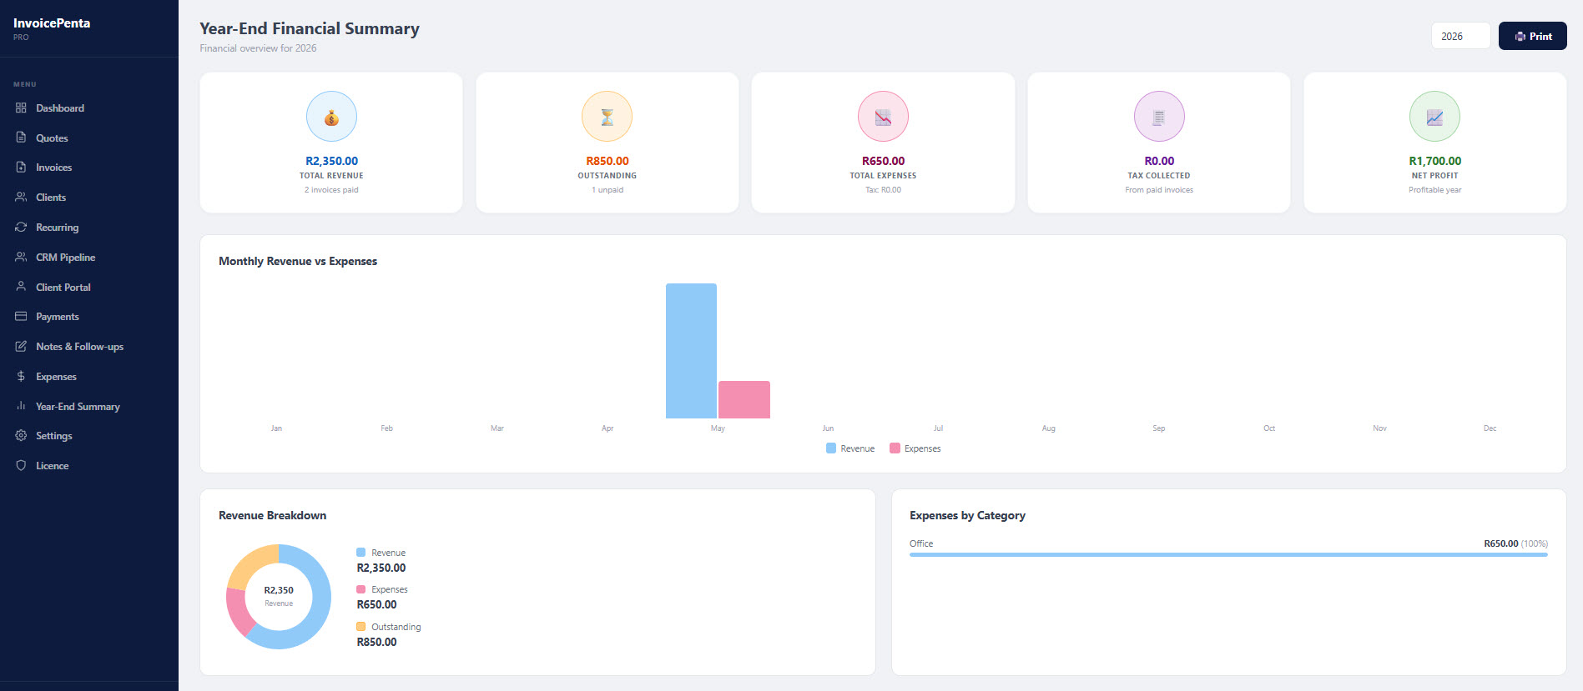This screenshot has width=1583, height=691.
Task: Print the year-end summary
Action: (x=1532, y=36)
